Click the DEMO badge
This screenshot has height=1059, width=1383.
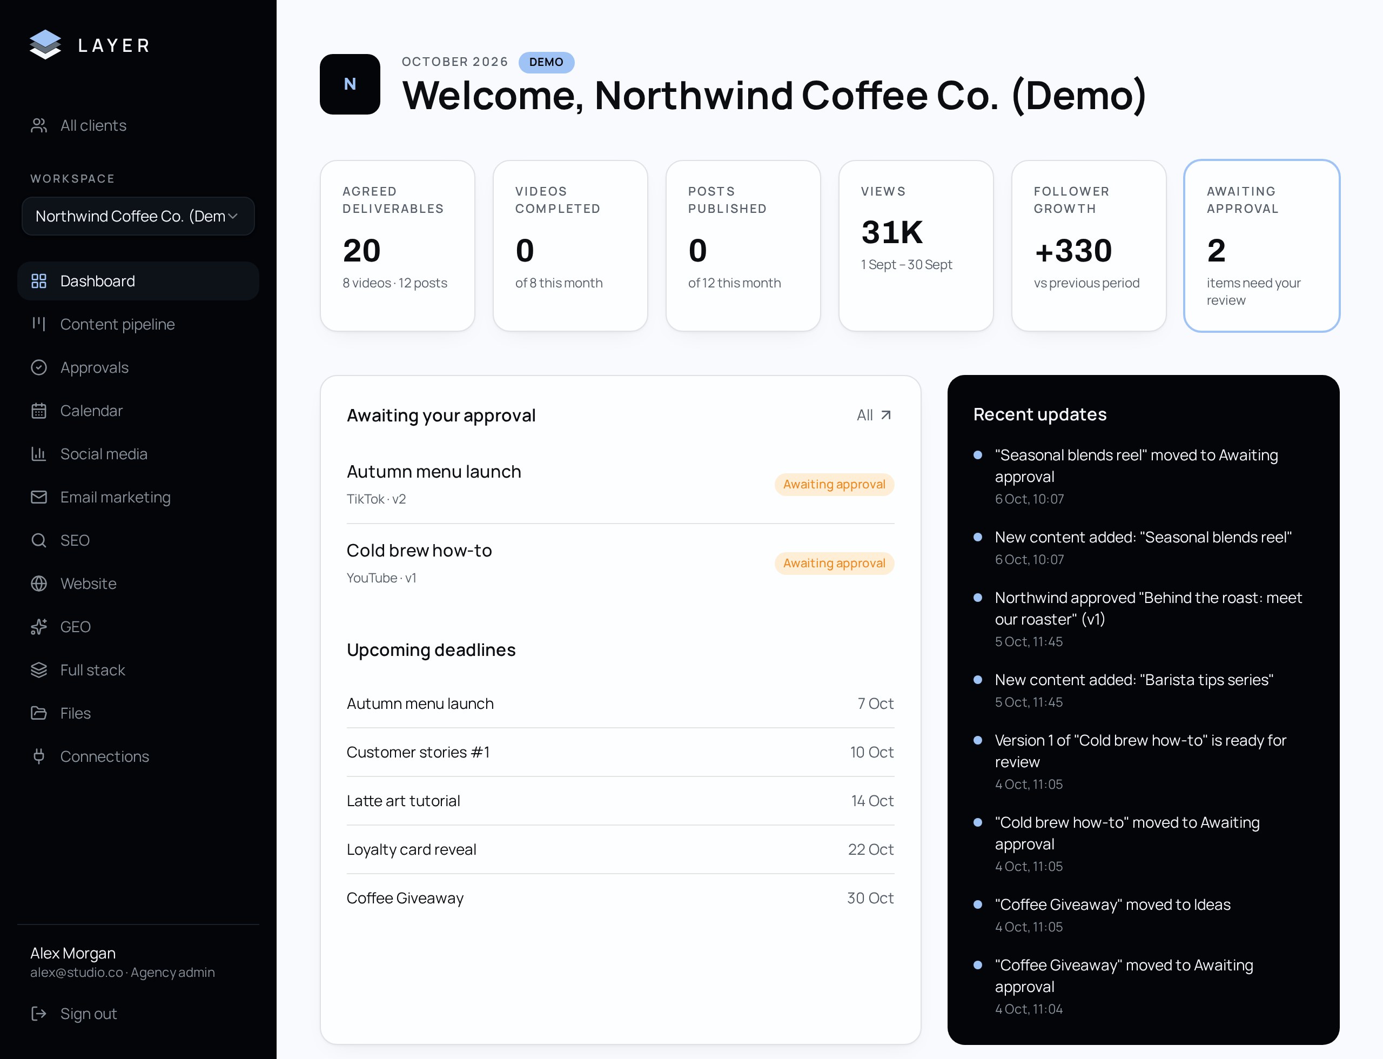(546, 62)
